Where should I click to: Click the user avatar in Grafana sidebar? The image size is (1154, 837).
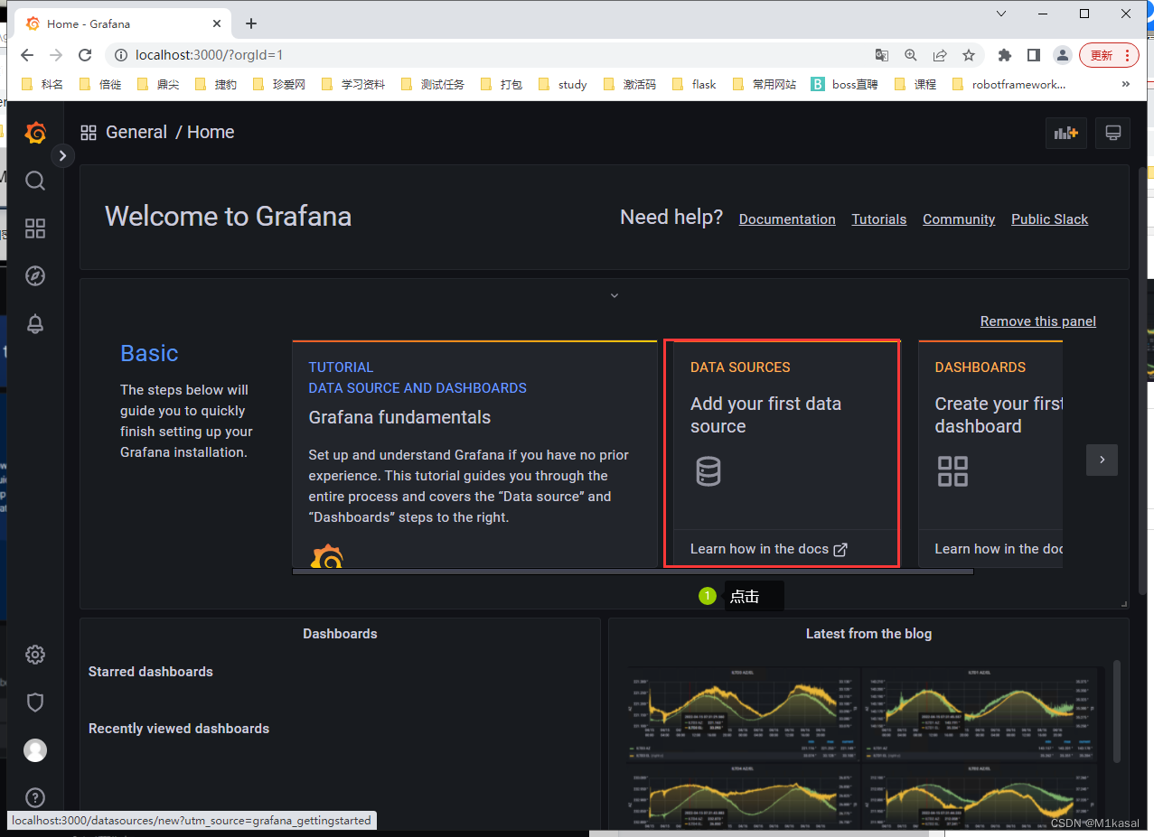(x=35, y=750)
